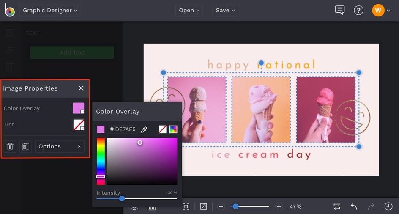The width and height of the screenshot is (399, 214).
Task: Click the current violet color swatch
Action: 101,129
